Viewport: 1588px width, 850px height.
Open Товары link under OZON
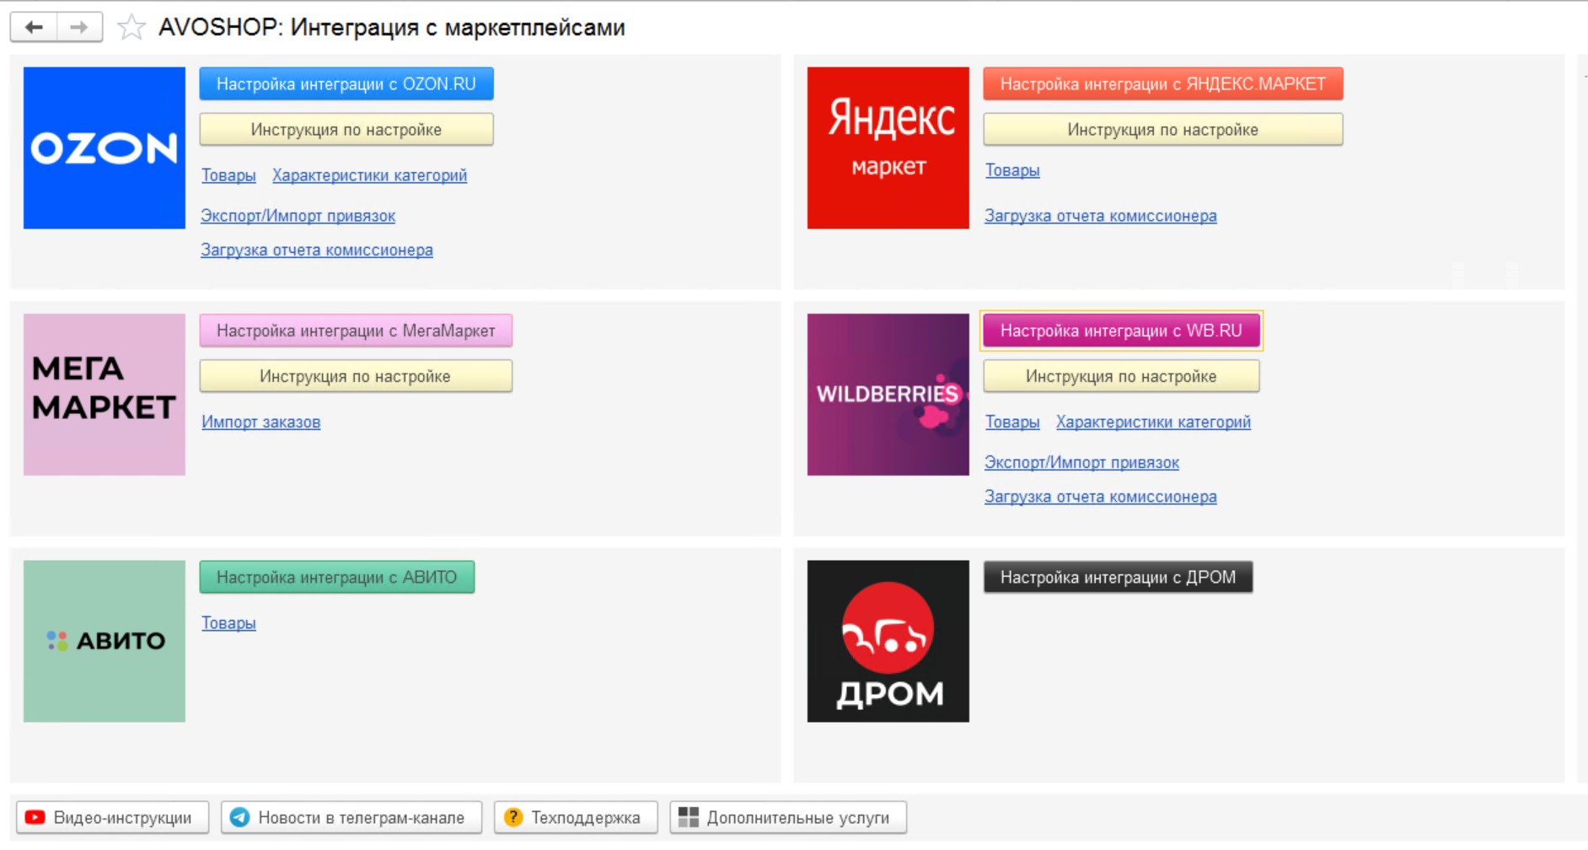pyautogui.click(x=228, y=175)
